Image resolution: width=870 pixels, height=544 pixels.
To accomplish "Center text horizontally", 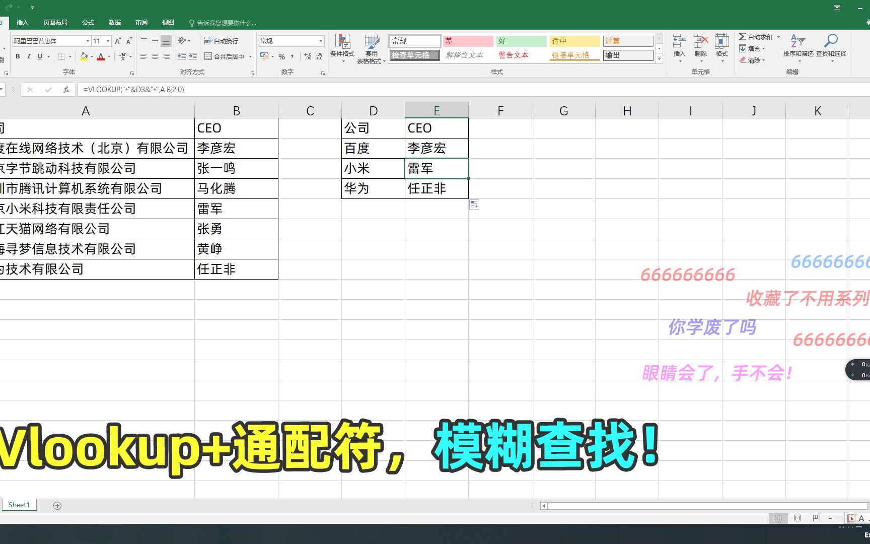I will [155, 56].
